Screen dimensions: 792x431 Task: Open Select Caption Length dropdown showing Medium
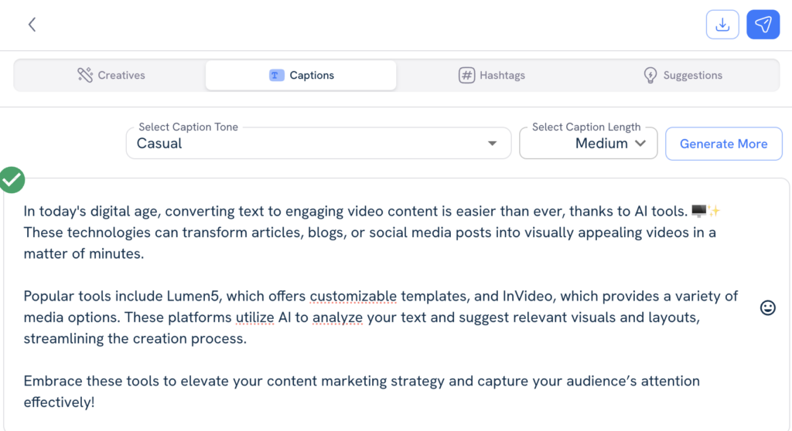(x=588, y=144)
